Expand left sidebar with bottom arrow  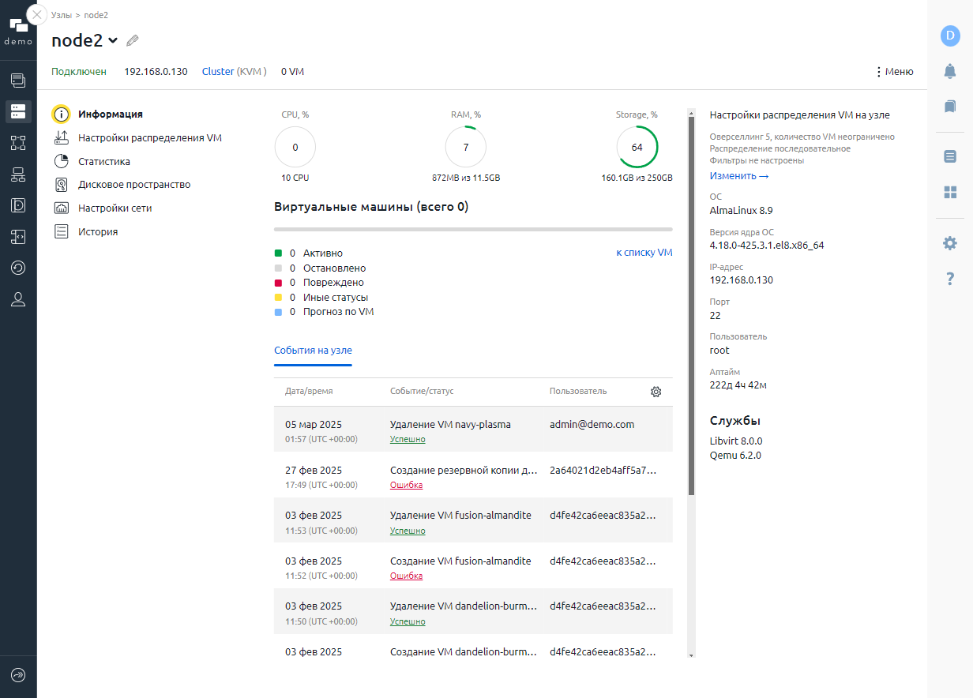18,675
